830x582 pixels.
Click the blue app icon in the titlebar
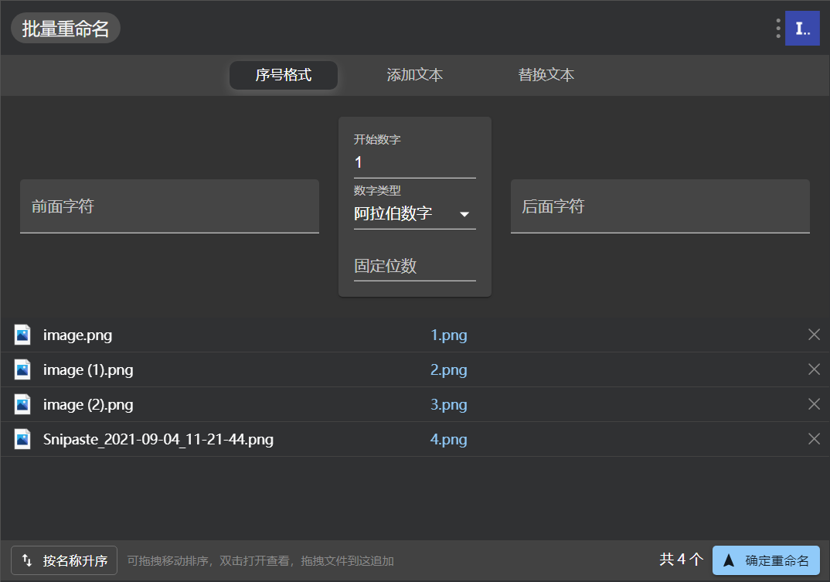(802, 28)
